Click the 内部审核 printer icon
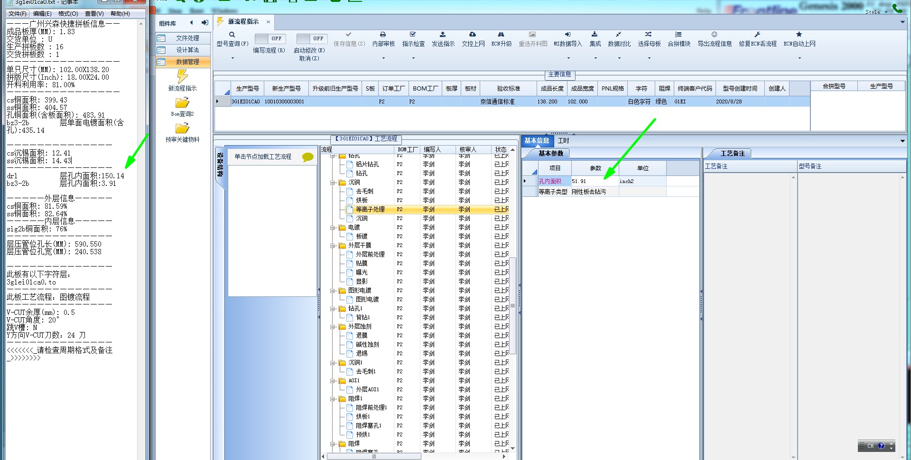This screenshot has height=460, width=911. point(383,35)
